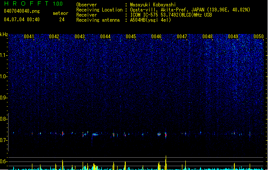Click the 0046 time marker
This screenshot has width=268, height=170.
coord(156,37)
